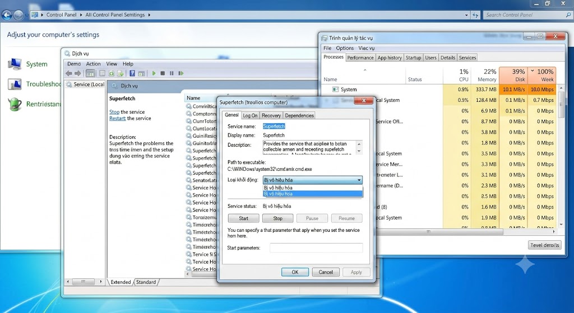Switch to the Recovery tab

271,115
